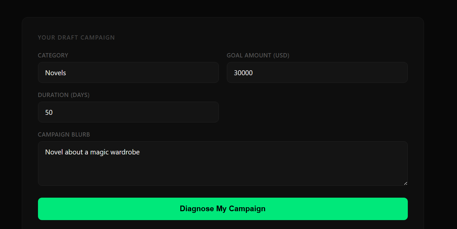Click the CATEGORY field label
This screenshot has height=229, width=457.
53,55
